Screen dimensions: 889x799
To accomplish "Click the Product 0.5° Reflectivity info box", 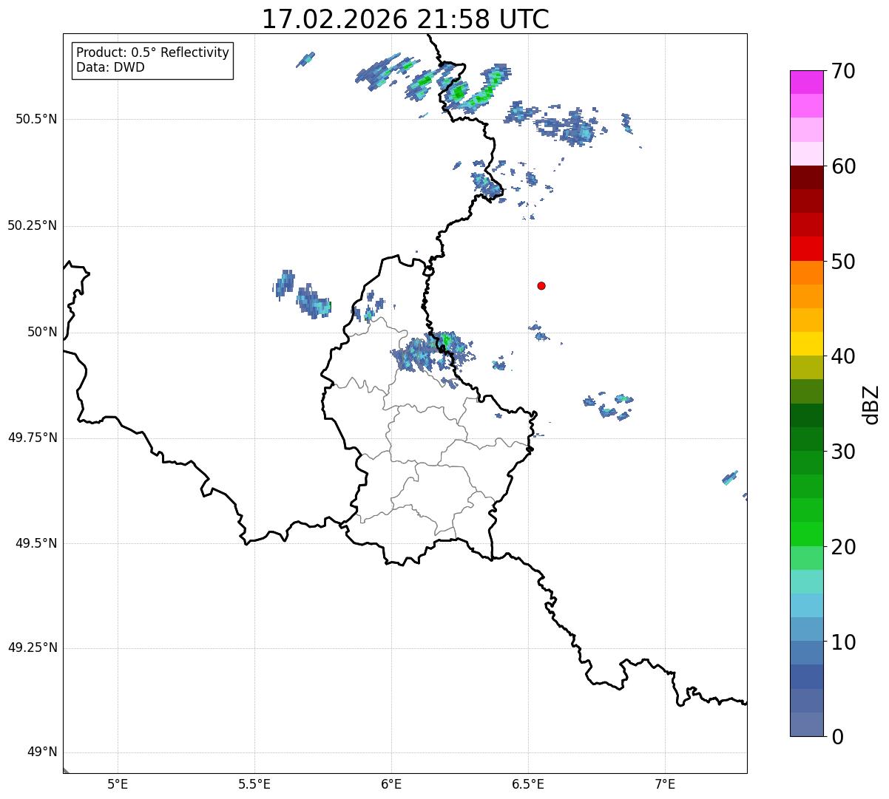I will pyautogui.click(x=152, y=61).
